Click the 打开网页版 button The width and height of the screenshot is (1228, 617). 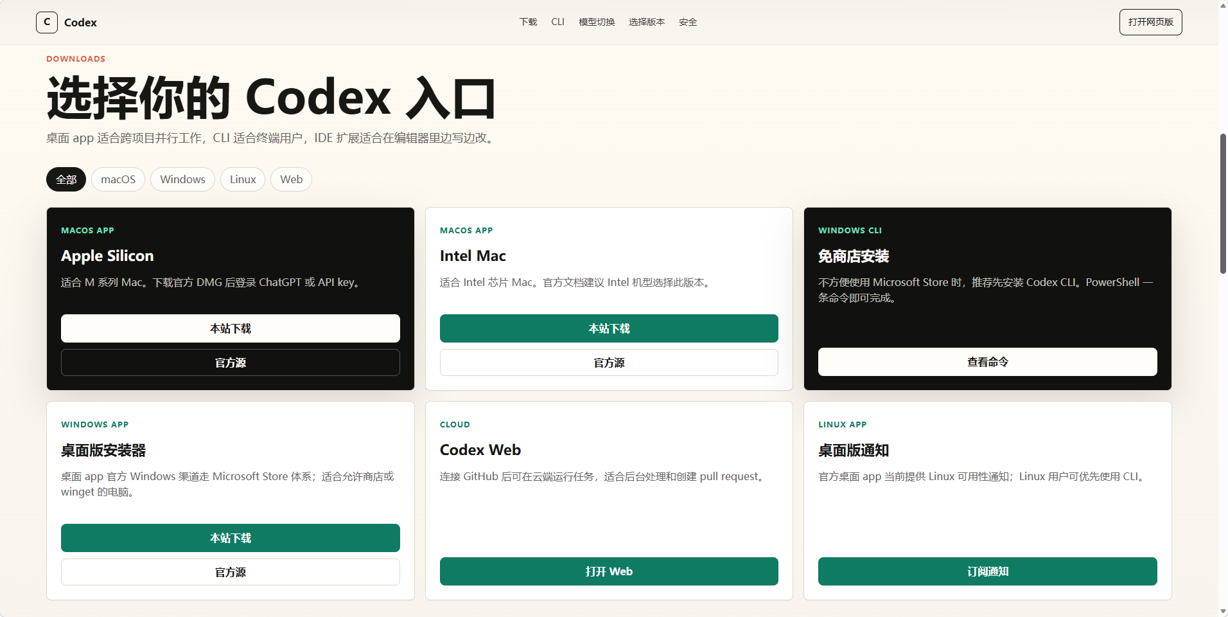pos(1150,22)
